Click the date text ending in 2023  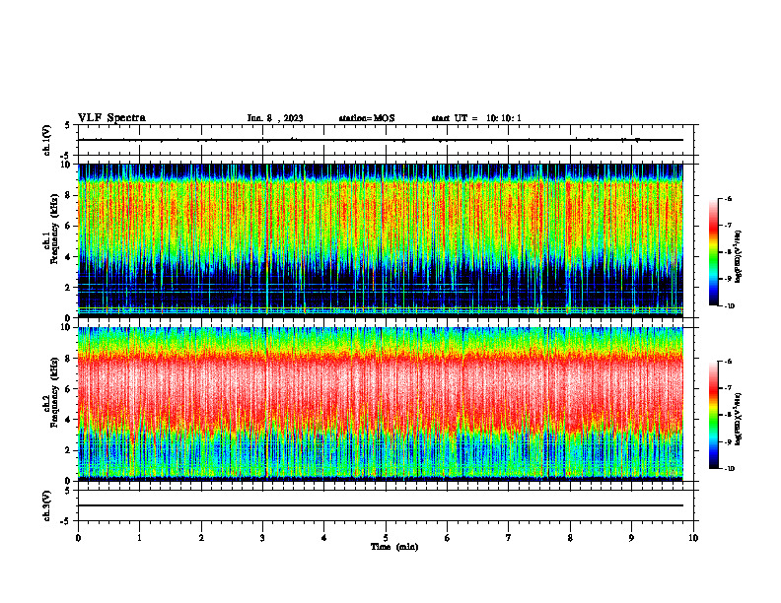click(275, 118)
